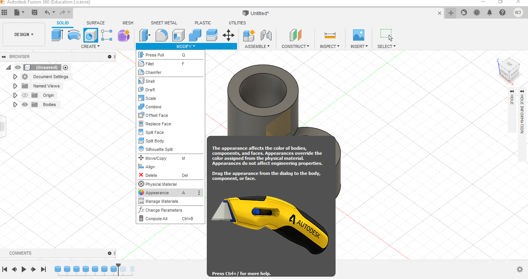Activate the document radio button next to (Unsaved)
Screen dimensions: 528x279
pyautogui.click(x=65, y=67)
